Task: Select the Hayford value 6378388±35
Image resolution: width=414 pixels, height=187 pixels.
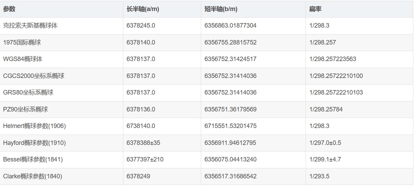Action: point(143,143)
